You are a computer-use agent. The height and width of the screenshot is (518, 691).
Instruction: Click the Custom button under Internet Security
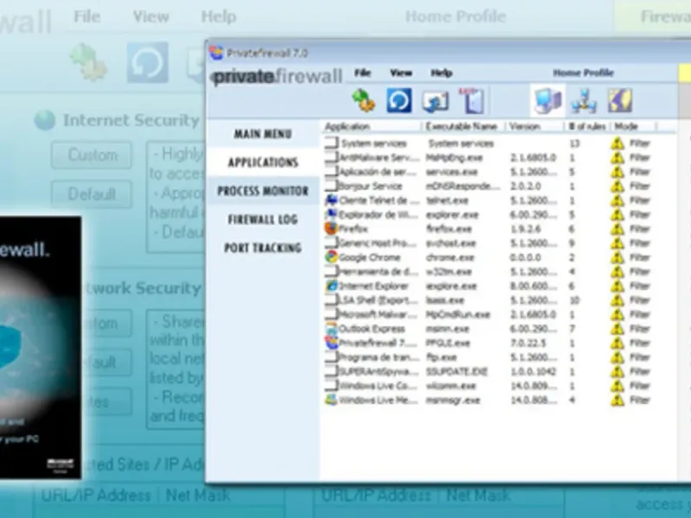(x=92, y=155)
